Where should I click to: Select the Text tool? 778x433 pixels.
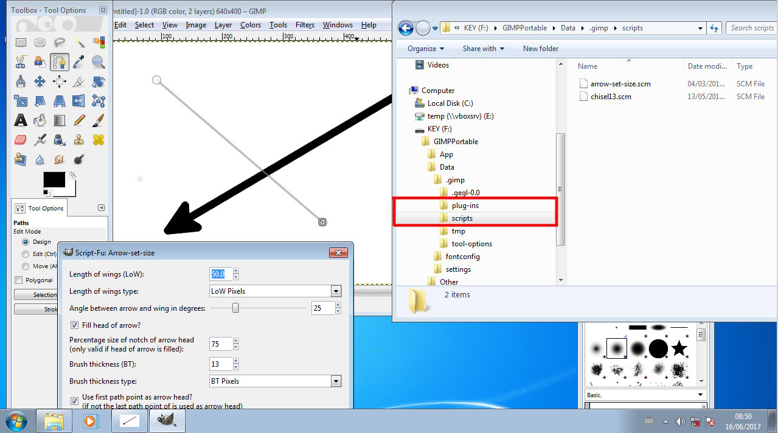[21, 120]
